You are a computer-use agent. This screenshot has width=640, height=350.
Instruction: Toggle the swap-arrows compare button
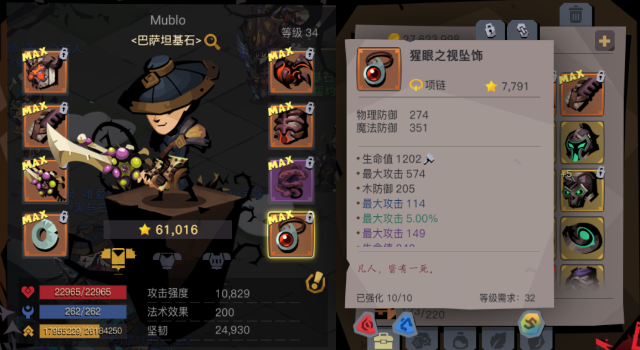pyautogui.click(x=523, y=30)
